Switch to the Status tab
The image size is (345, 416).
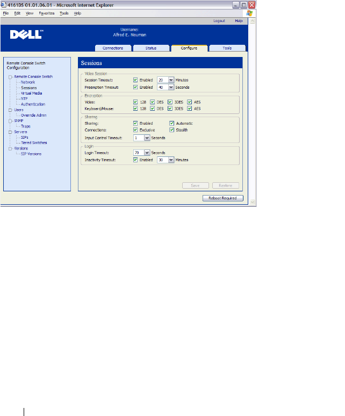(x=151, y=48)
